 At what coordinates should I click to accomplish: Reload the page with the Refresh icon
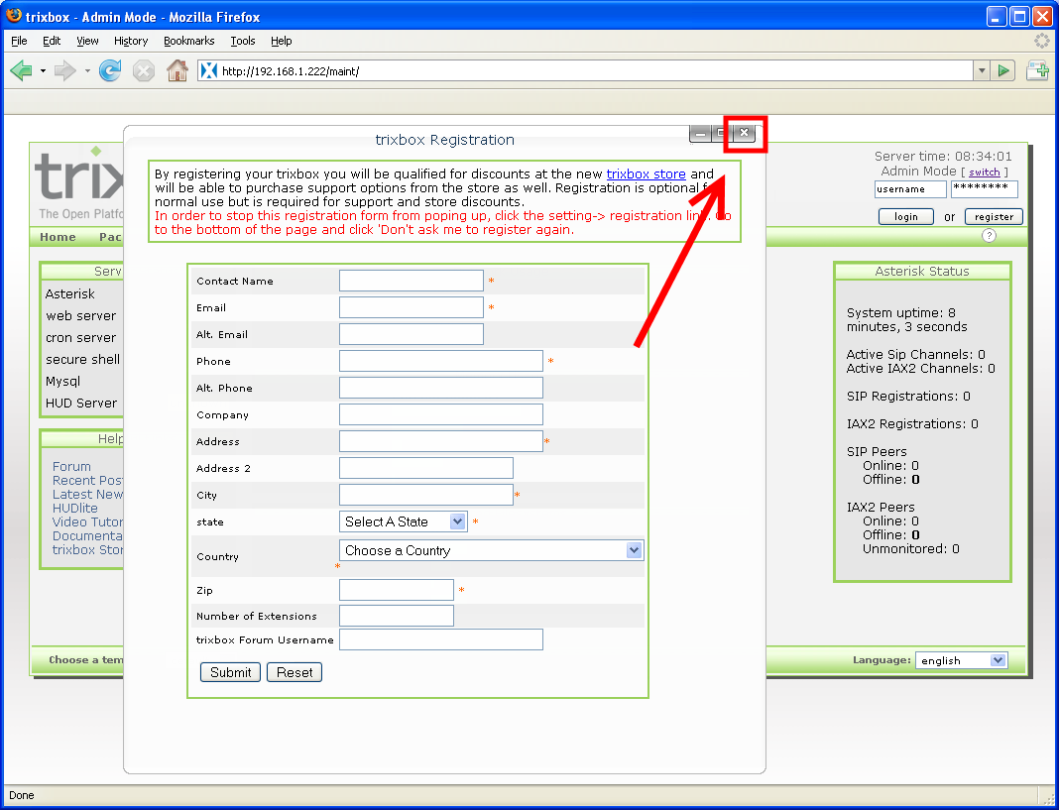[x=109, y=70]
